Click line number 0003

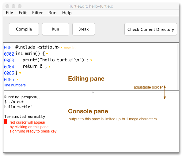tap(9, 60)
